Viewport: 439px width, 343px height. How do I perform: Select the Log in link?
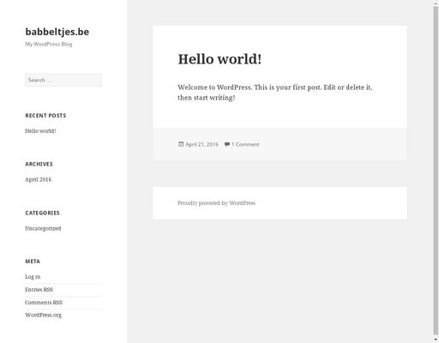[33, 277]
